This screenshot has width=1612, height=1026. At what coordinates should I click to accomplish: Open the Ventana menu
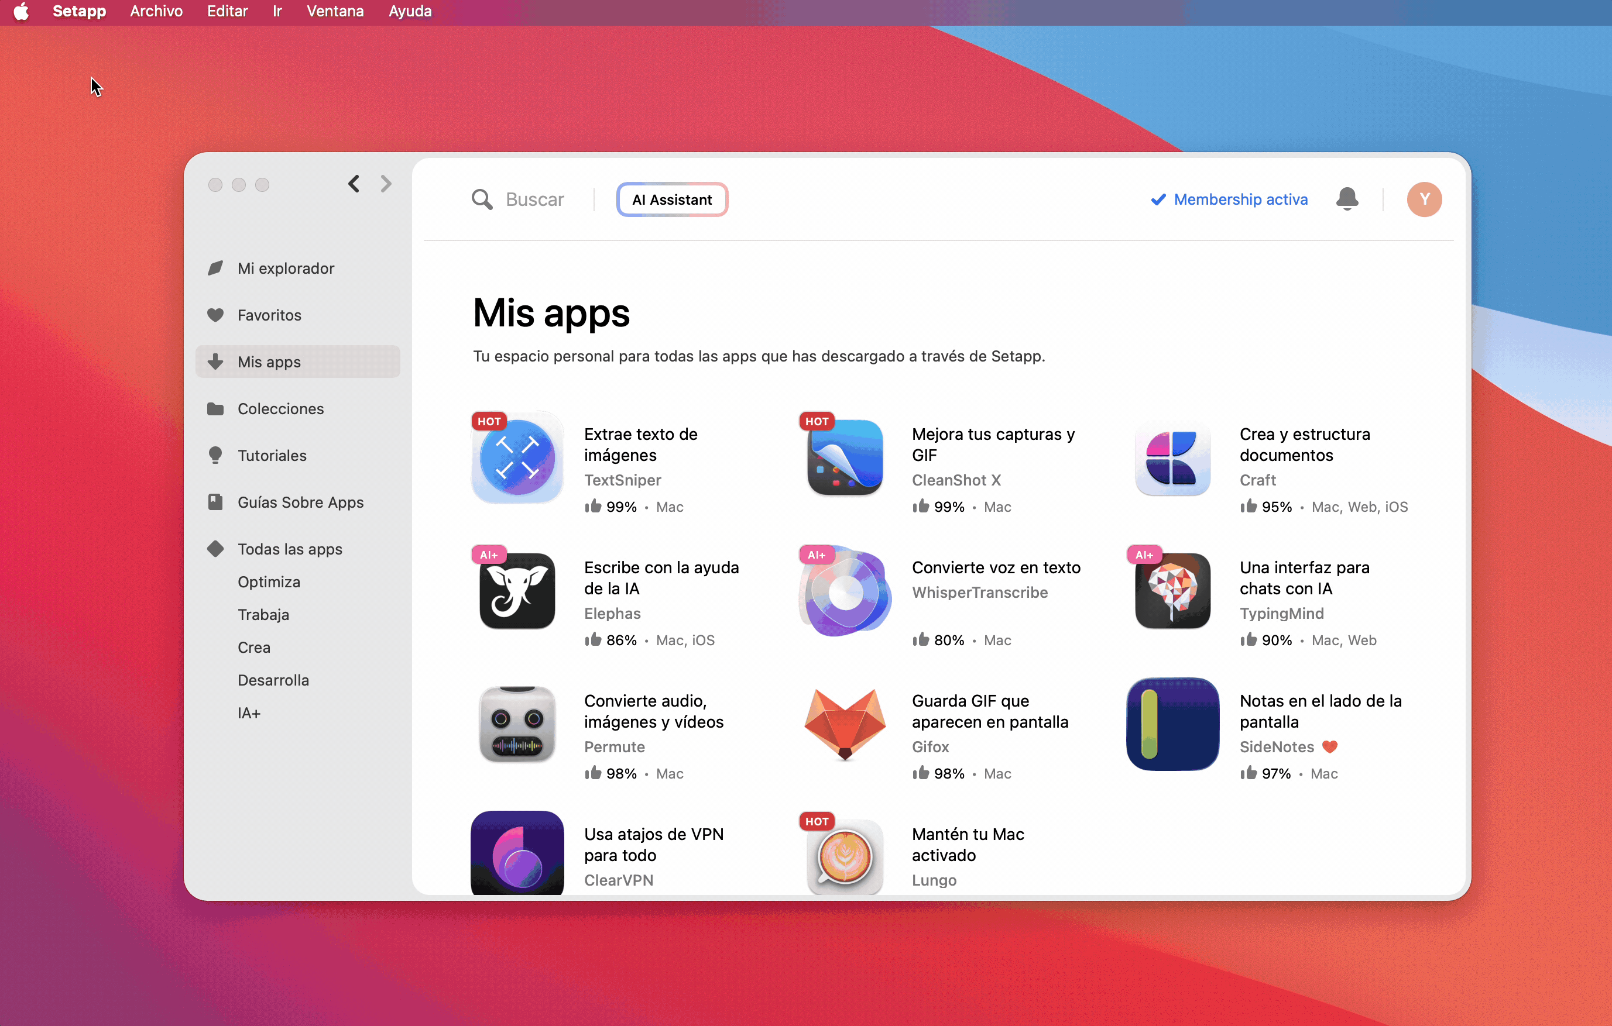point(335,11)
